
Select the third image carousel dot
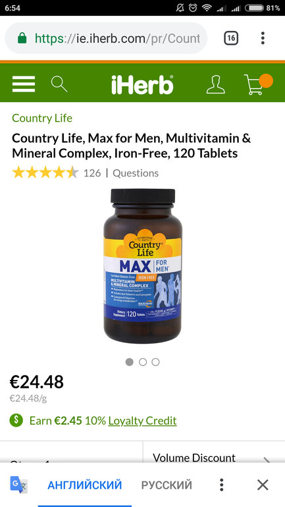coord(155,362)
